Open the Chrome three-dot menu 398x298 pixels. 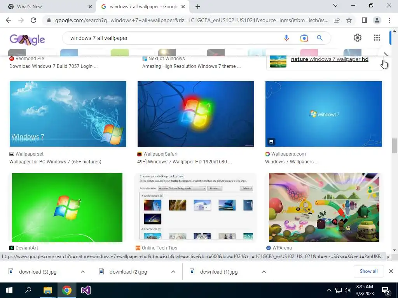(x=389, y=20)
